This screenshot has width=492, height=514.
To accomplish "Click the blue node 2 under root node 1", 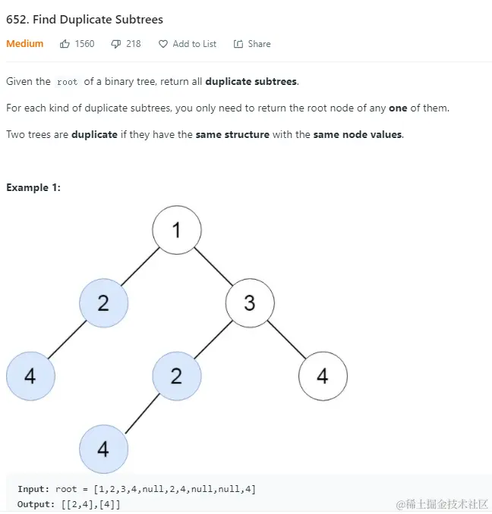I will click(104, 303).
